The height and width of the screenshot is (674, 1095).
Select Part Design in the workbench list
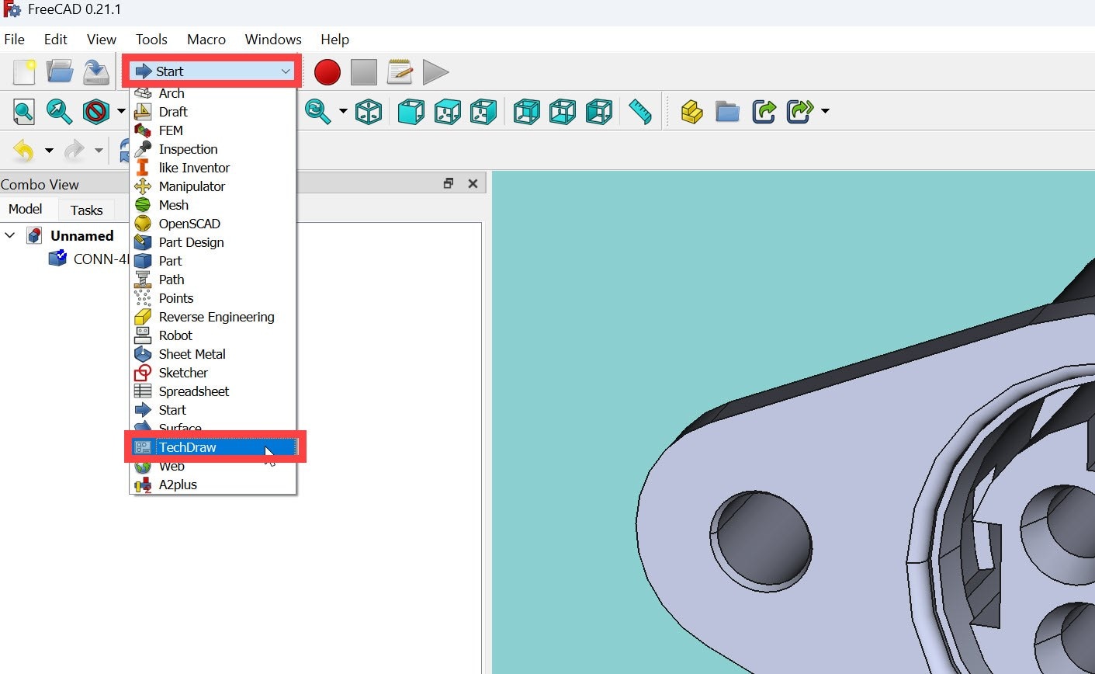click(x=191, y=242)
